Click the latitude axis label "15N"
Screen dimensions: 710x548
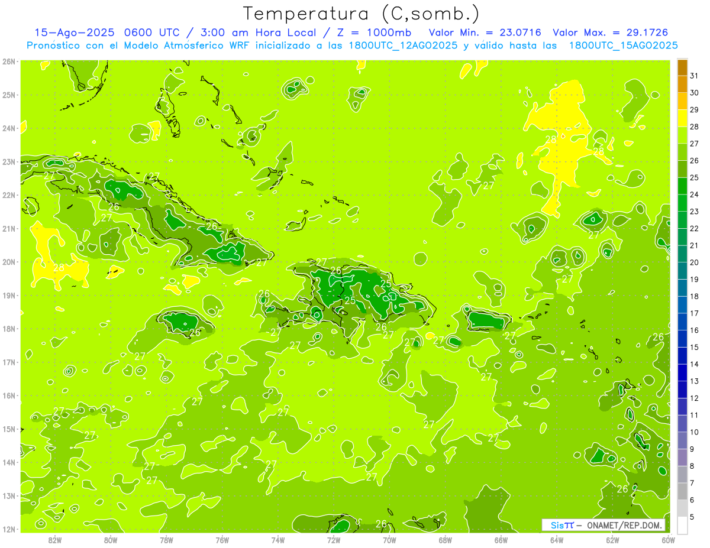tap(9, 429)
